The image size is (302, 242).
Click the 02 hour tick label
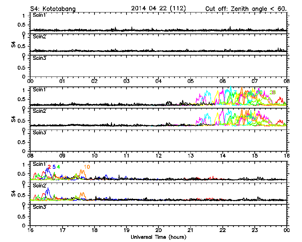(95, 81)
